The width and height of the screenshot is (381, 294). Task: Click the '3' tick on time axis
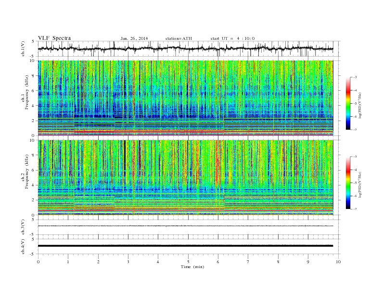coord(128,262)
